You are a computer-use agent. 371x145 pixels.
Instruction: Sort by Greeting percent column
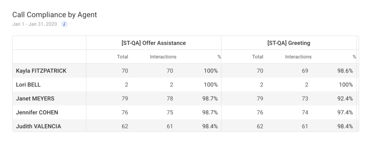354,57
